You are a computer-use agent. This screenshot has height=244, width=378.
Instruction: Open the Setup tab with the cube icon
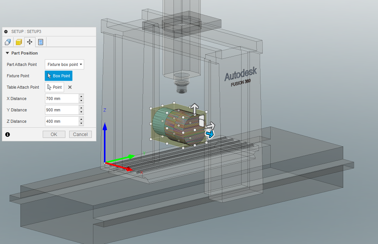tap(7, 42)
